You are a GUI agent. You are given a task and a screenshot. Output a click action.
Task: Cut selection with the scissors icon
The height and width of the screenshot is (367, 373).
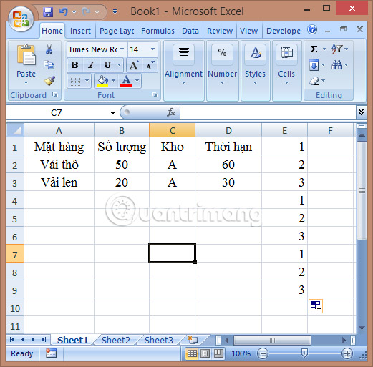point(49,49)
